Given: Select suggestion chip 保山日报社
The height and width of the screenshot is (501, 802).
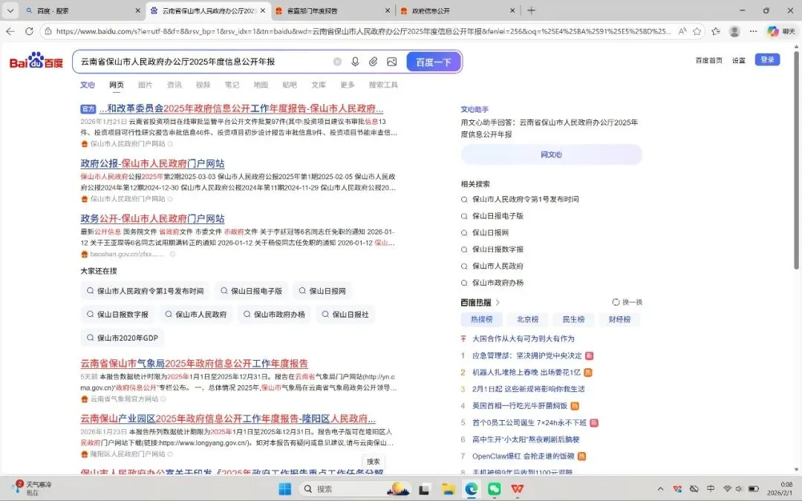Looking at the screenshot, I should click(346, 315).
